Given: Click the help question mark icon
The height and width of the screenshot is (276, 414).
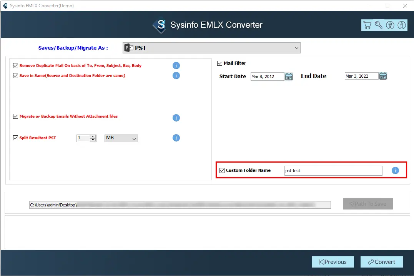Looking at the screenshot, I should (390, 25).
